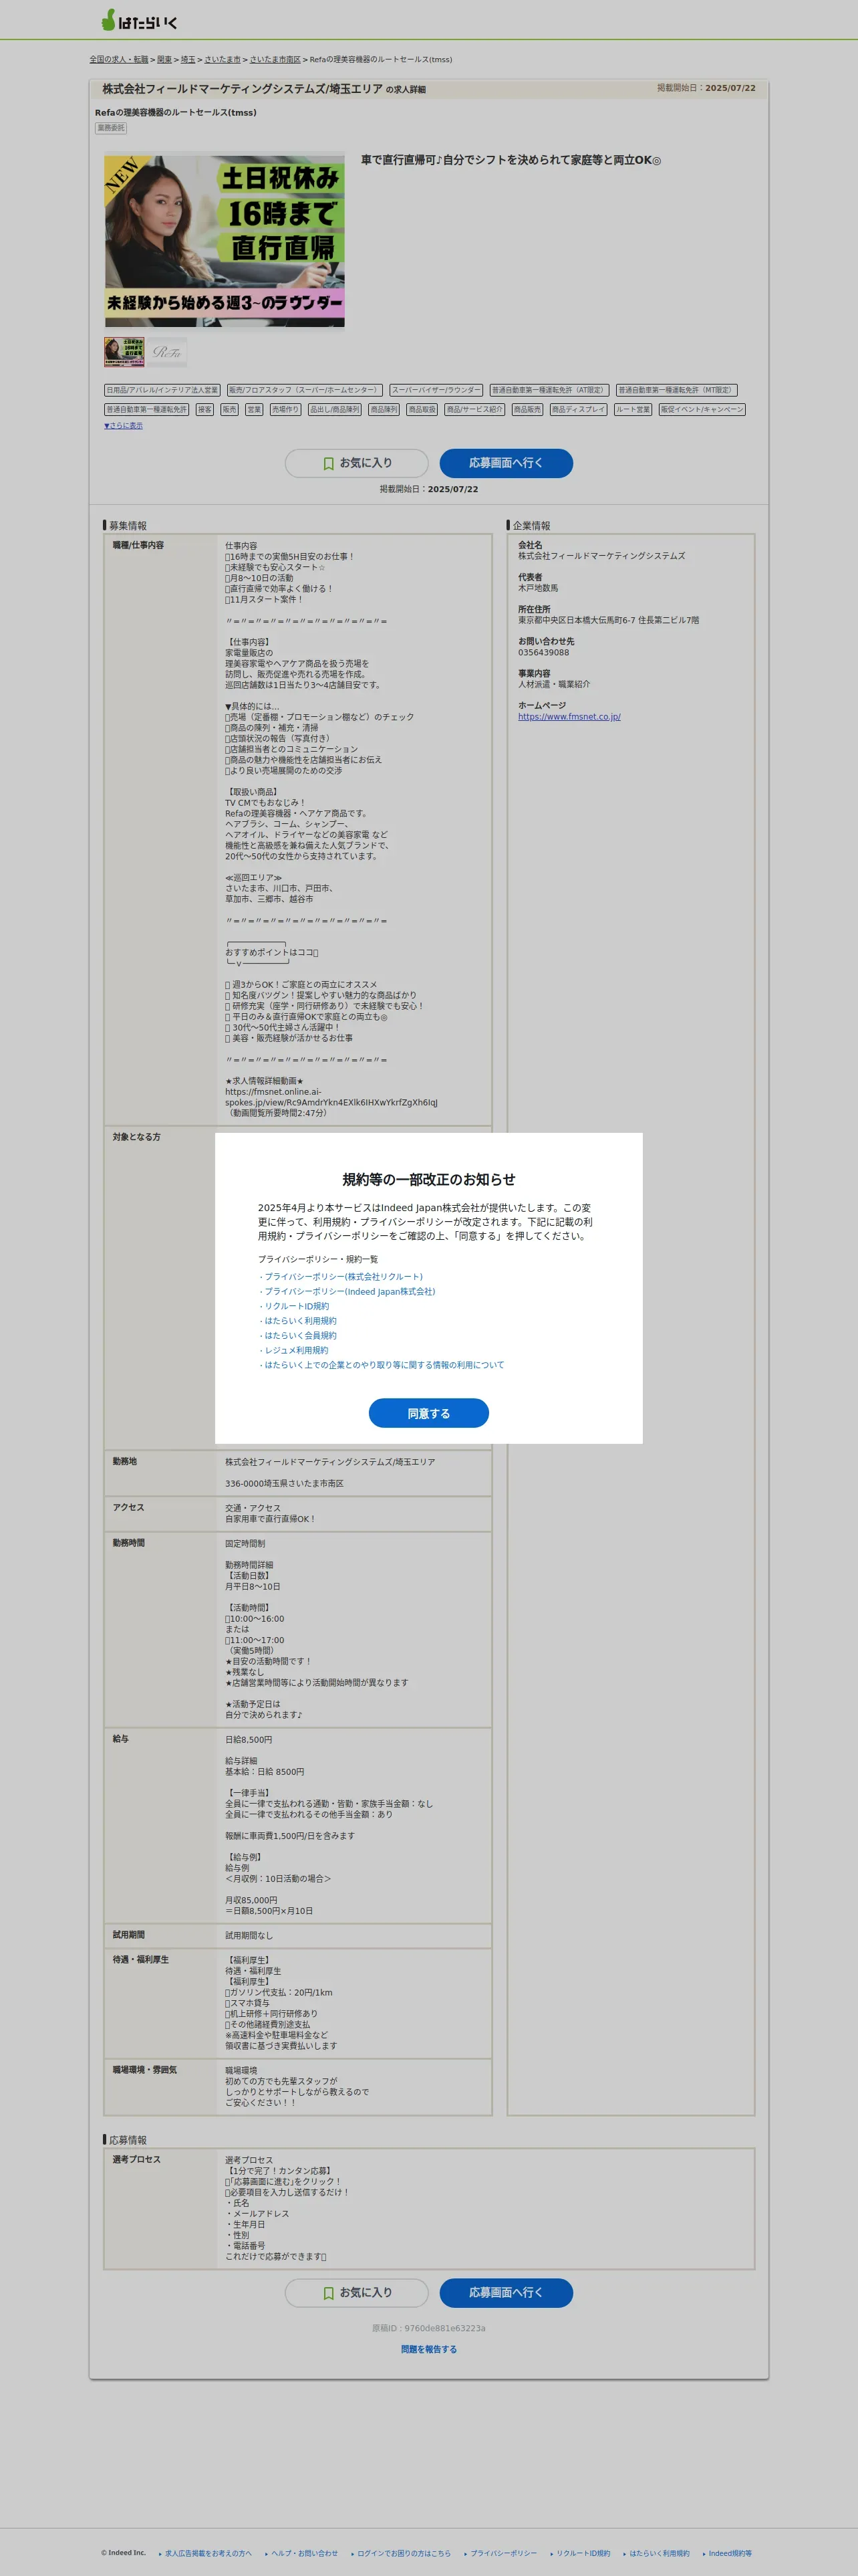
Task: Click the 業務委託 label under job title
Action: pos(111,128)
